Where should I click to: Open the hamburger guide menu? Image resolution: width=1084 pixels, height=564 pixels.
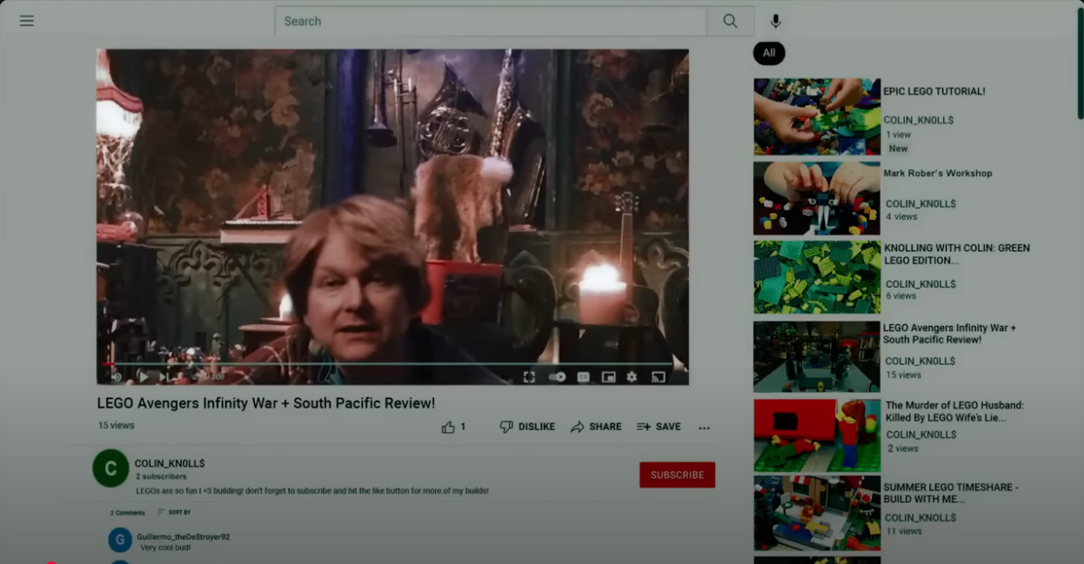click(27, 21)
